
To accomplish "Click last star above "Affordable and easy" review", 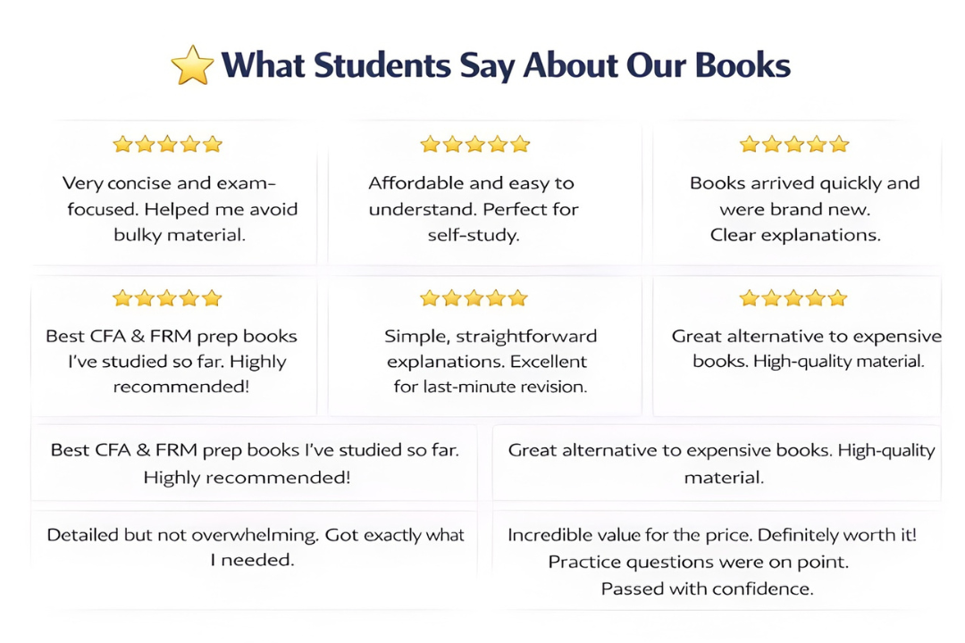I will [x=521, y=144].
